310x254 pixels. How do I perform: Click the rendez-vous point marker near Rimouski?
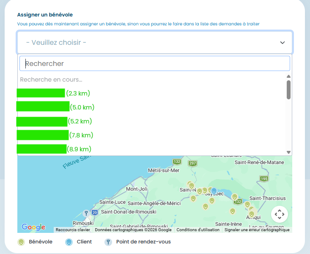(86, 213)
